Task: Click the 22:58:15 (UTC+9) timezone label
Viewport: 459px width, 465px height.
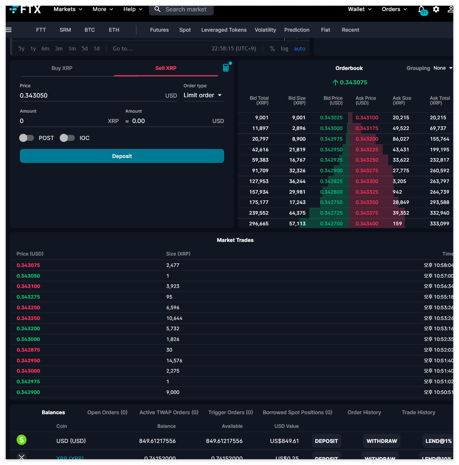Action: click(234, 49)
